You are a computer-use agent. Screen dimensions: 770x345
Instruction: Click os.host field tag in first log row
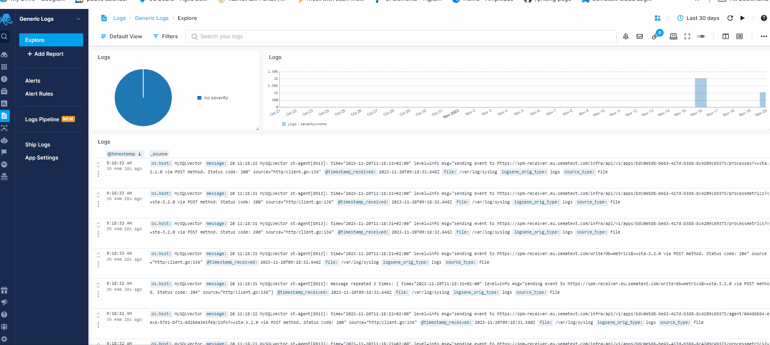click(x=161, y=164)
